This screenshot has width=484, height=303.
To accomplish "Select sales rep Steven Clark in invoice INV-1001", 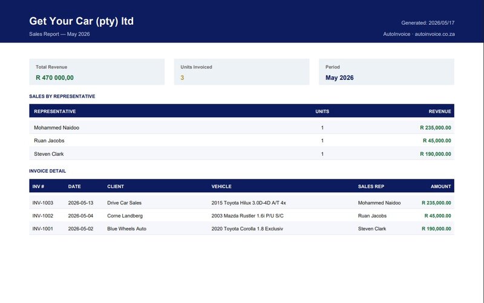I will pos(372,229).
